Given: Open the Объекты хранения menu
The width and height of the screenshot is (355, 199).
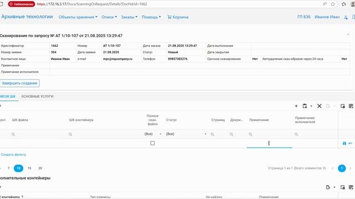Looking at the screenshot, I should [x=78, y=17].
